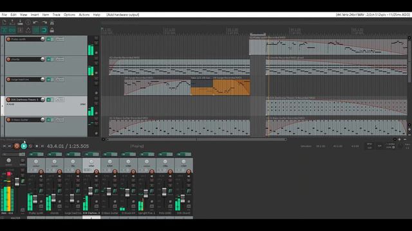Image resolution: width=412 pixels, height=231 pixels.
Task: Record-arm the DSK Darkness mixer channel
Action: [x=97, y=172]
